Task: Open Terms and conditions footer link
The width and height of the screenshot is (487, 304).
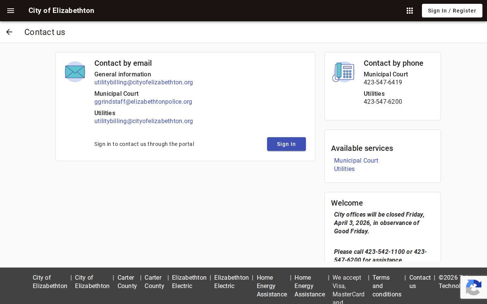Action: [x=387, y=286]
